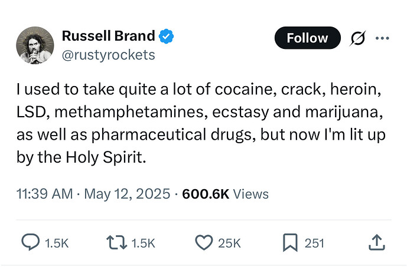Open Russell Brand's profile picture
Image resolution: width=407 pixels, height=267 pixels.
click(35, 45)
